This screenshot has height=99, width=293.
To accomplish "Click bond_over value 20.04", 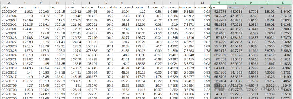I will point(122,12).
